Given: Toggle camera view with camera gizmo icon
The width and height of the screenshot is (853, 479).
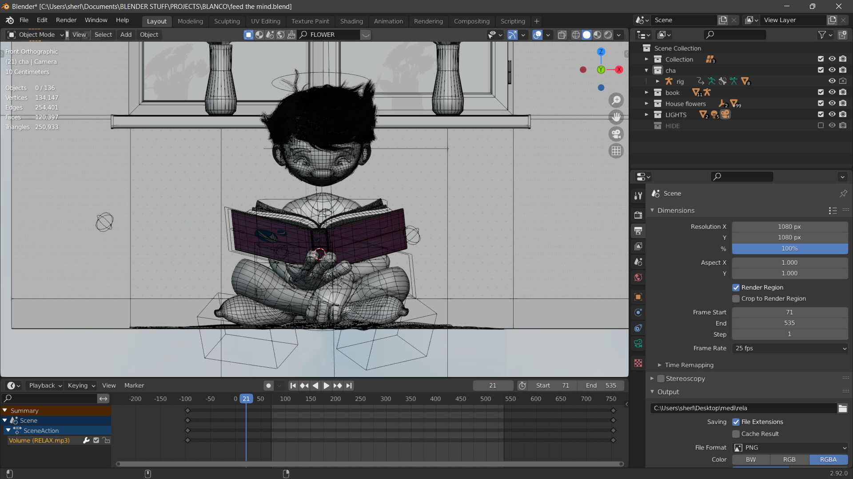Looking at the screenshot, I should (616, 134).
